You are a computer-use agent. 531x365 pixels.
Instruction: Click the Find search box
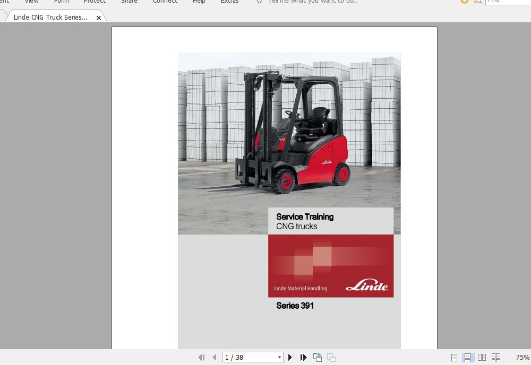click(x=508, y=2)
